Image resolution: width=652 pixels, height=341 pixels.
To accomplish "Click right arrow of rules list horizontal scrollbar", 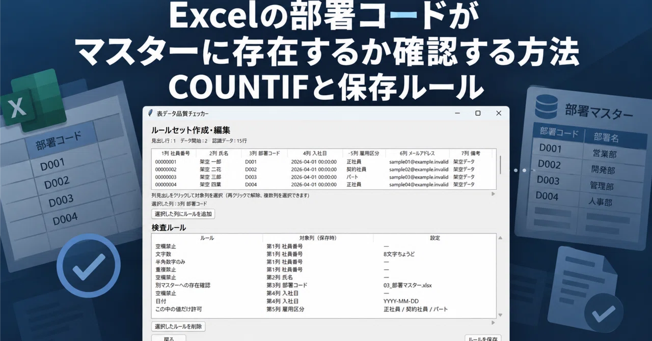I will (493, 322).
